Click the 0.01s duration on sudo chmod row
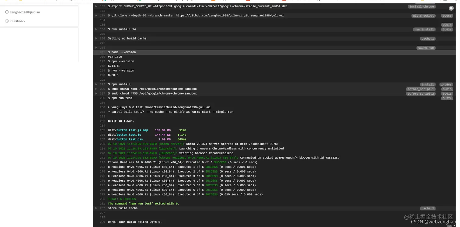 click(447, 94)
